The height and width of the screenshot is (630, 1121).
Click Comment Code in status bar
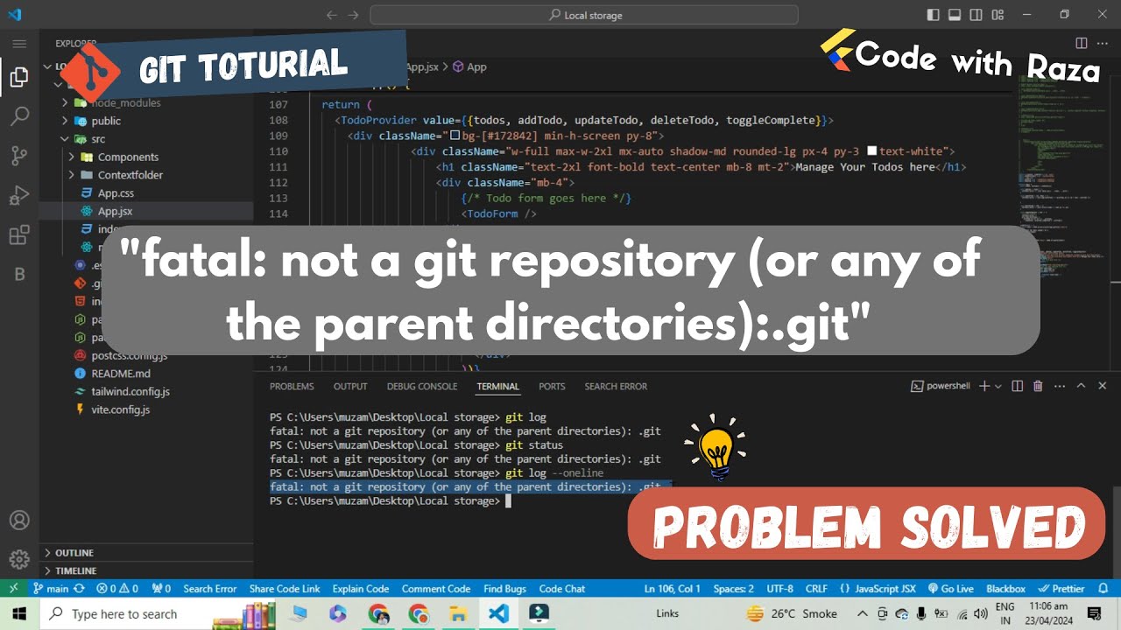pos(436,589)
